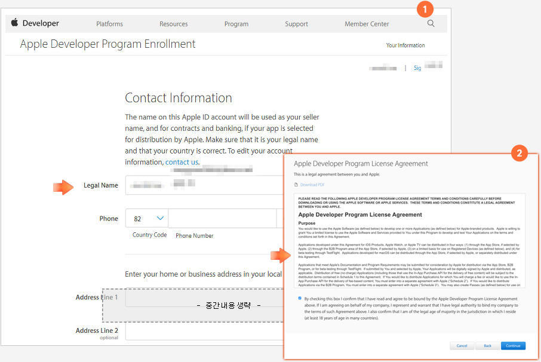This screenshot has height=362, width=541.
Task: Click the Address Line 2 input field
Action: tap(205, 332)
